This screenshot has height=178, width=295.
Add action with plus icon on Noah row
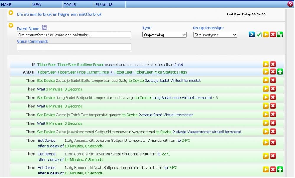pyautogui.click(x=280, y=169)
